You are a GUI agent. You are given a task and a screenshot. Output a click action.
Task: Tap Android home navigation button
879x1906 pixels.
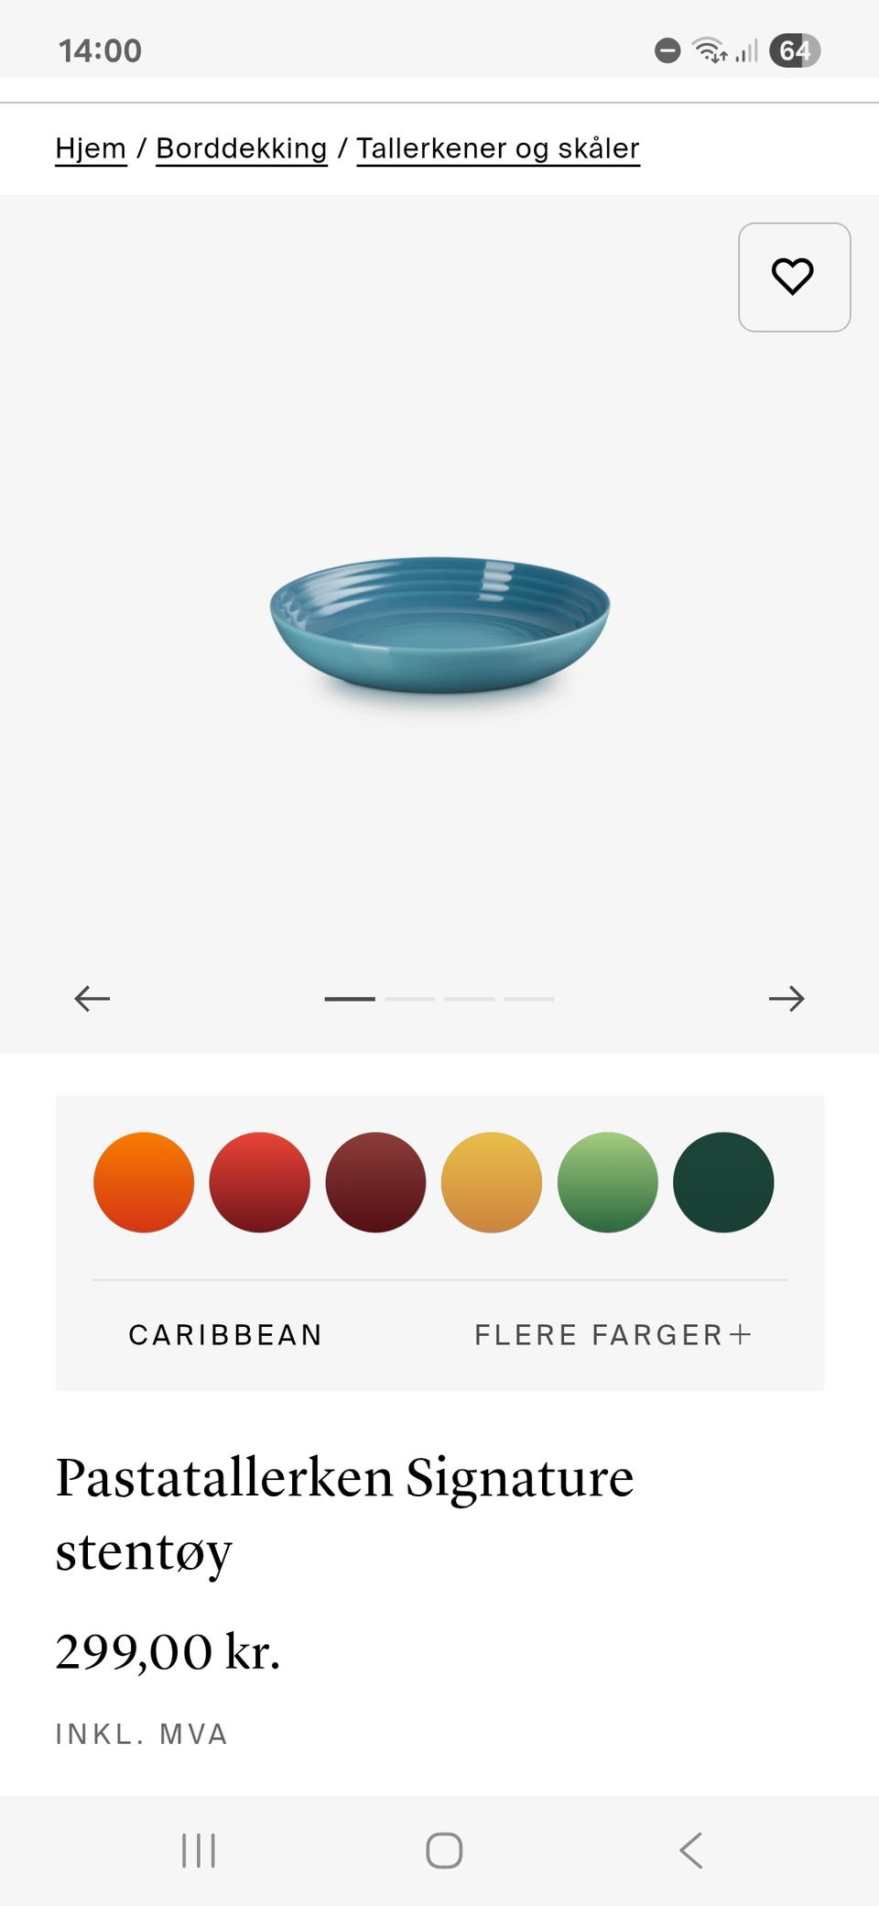444,1850
